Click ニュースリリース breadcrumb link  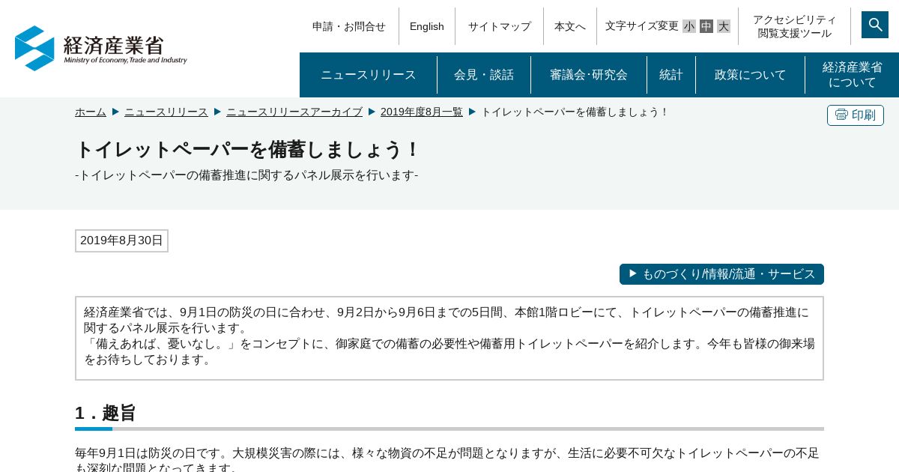pyautogui.click(x=166, y=112)
